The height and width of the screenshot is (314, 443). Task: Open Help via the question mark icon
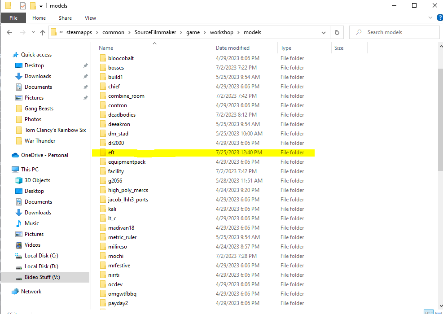[439, 18]
